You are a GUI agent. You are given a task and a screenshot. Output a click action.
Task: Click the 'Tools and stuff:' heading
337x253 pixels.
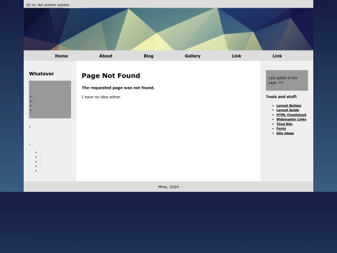281,97
